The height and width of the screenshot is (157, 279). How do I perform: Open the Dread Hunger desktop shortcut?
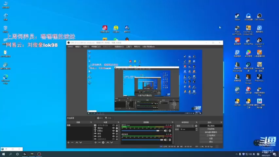pos(248,79)
